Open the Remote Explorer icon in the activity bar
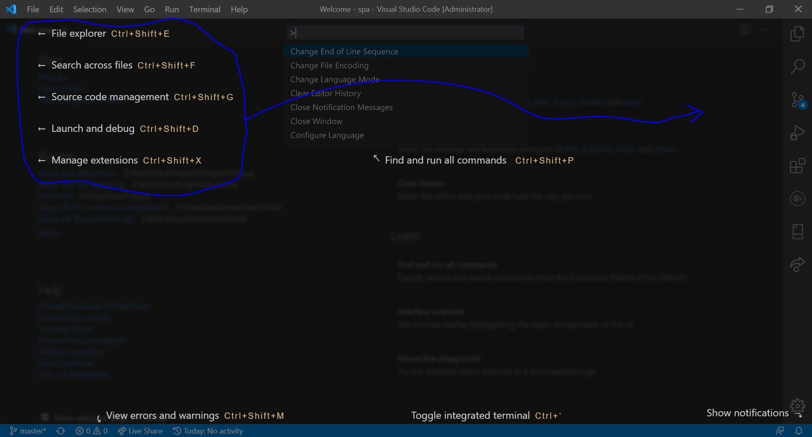 [797, 231]
